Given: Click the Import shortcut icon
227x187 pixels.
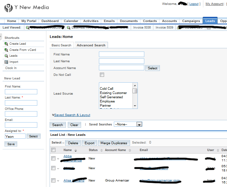Looking at the screenshot, I should (x=6, y=62).
